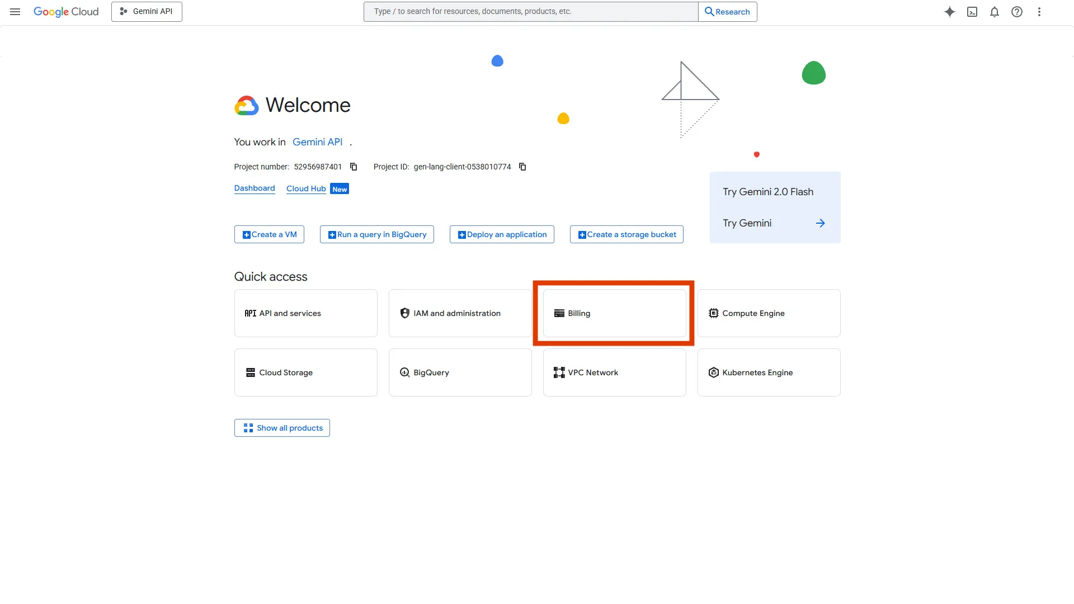Image resolution: width=1074 pixels, height=604 pixels.
Task: Activate Cloud Shell terminal icon
Action: point(972,12)
